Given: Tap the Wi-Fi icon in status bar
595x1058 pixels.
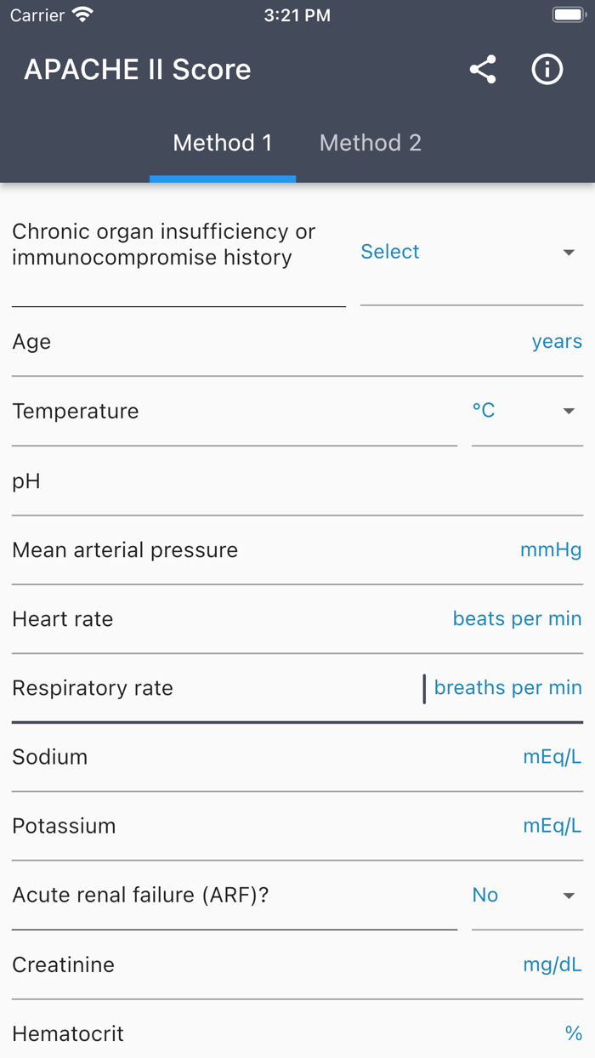Looking at the screenshot, I should coord(82,15).
